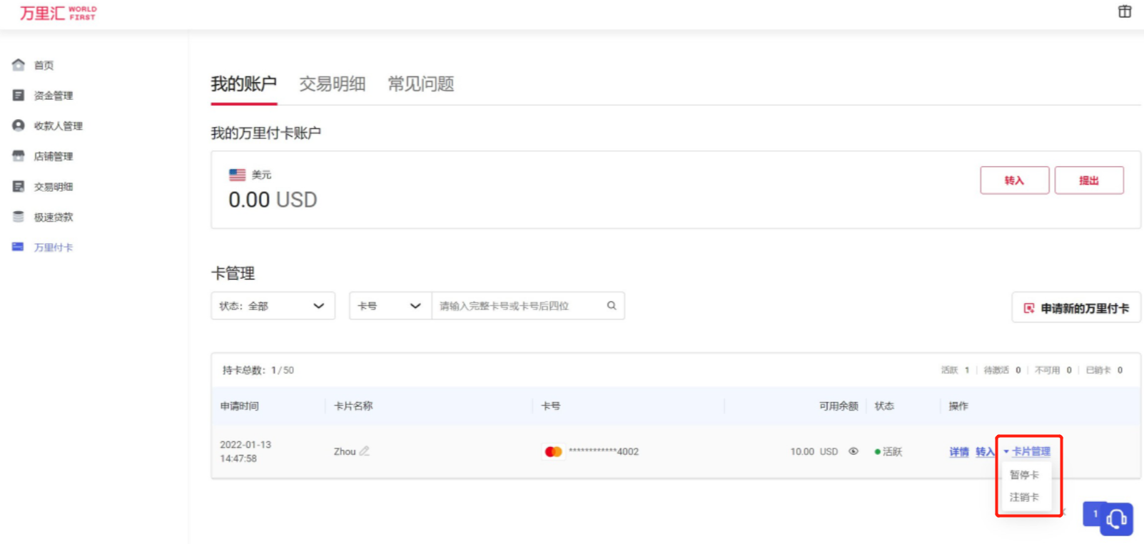
Task: Click the 0.00 USD balance
Action: 273,200
